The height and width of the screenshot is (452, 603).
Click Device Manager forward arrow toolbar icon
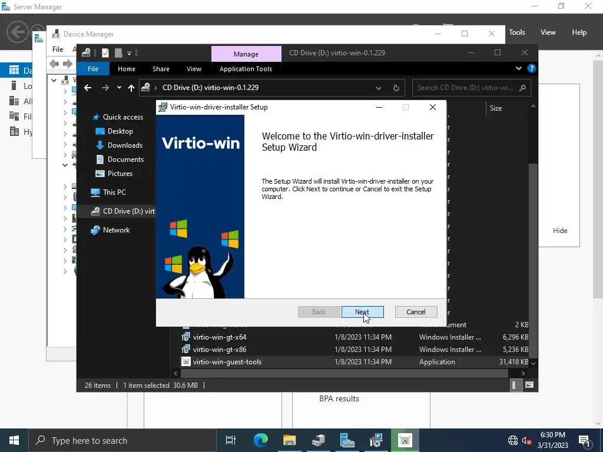(68, 64)
